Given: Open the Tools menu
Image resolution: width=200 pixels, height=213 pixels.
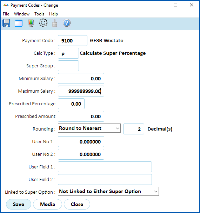Looking at the screenshot, I should pyautogui.click(x=39, y=14).
